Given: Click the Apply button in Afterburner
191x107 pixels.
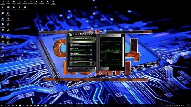Looking at the screenshot, I should pyautogui.click(x=85, y=68).
